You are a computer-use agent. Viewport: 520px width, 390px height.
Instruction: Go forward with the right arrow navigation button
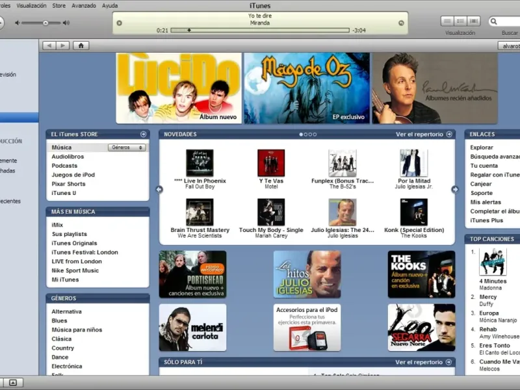pos(62,45)
